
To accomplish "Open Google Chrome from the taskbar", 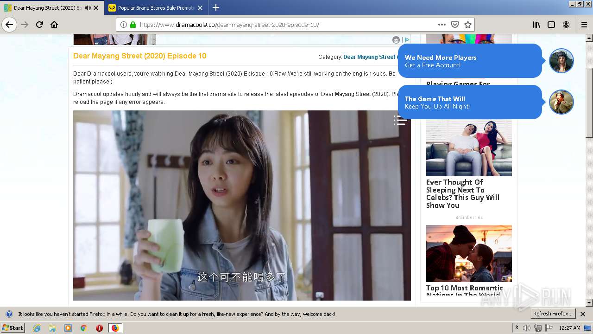I will click(84, 328).
